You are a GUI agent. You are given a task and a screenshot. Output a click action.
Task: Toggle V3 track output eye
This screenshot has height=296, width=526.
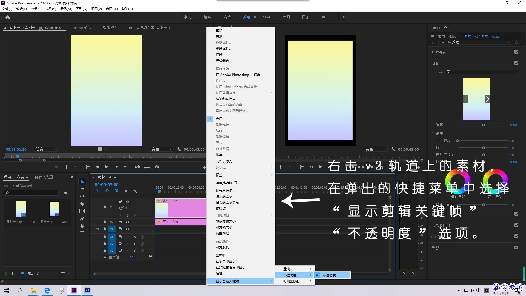(x=127, y=201)
